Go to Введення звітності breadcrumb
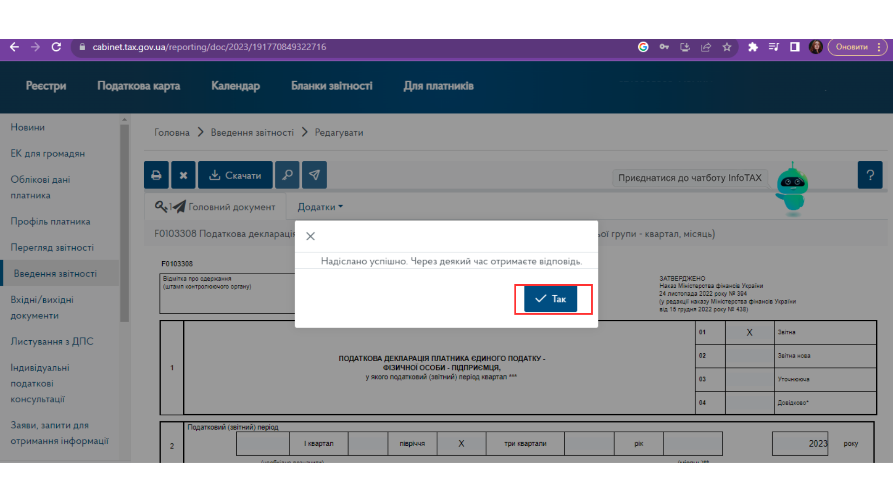 tap(252, 132)
